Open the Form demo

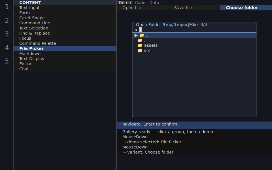[x=65, y=13]
